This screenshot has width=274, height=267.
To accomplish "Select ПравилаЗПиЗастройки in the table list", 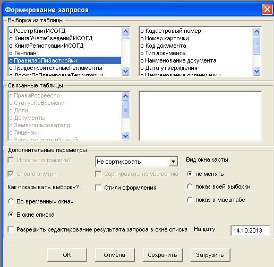I will coord(65,60).
